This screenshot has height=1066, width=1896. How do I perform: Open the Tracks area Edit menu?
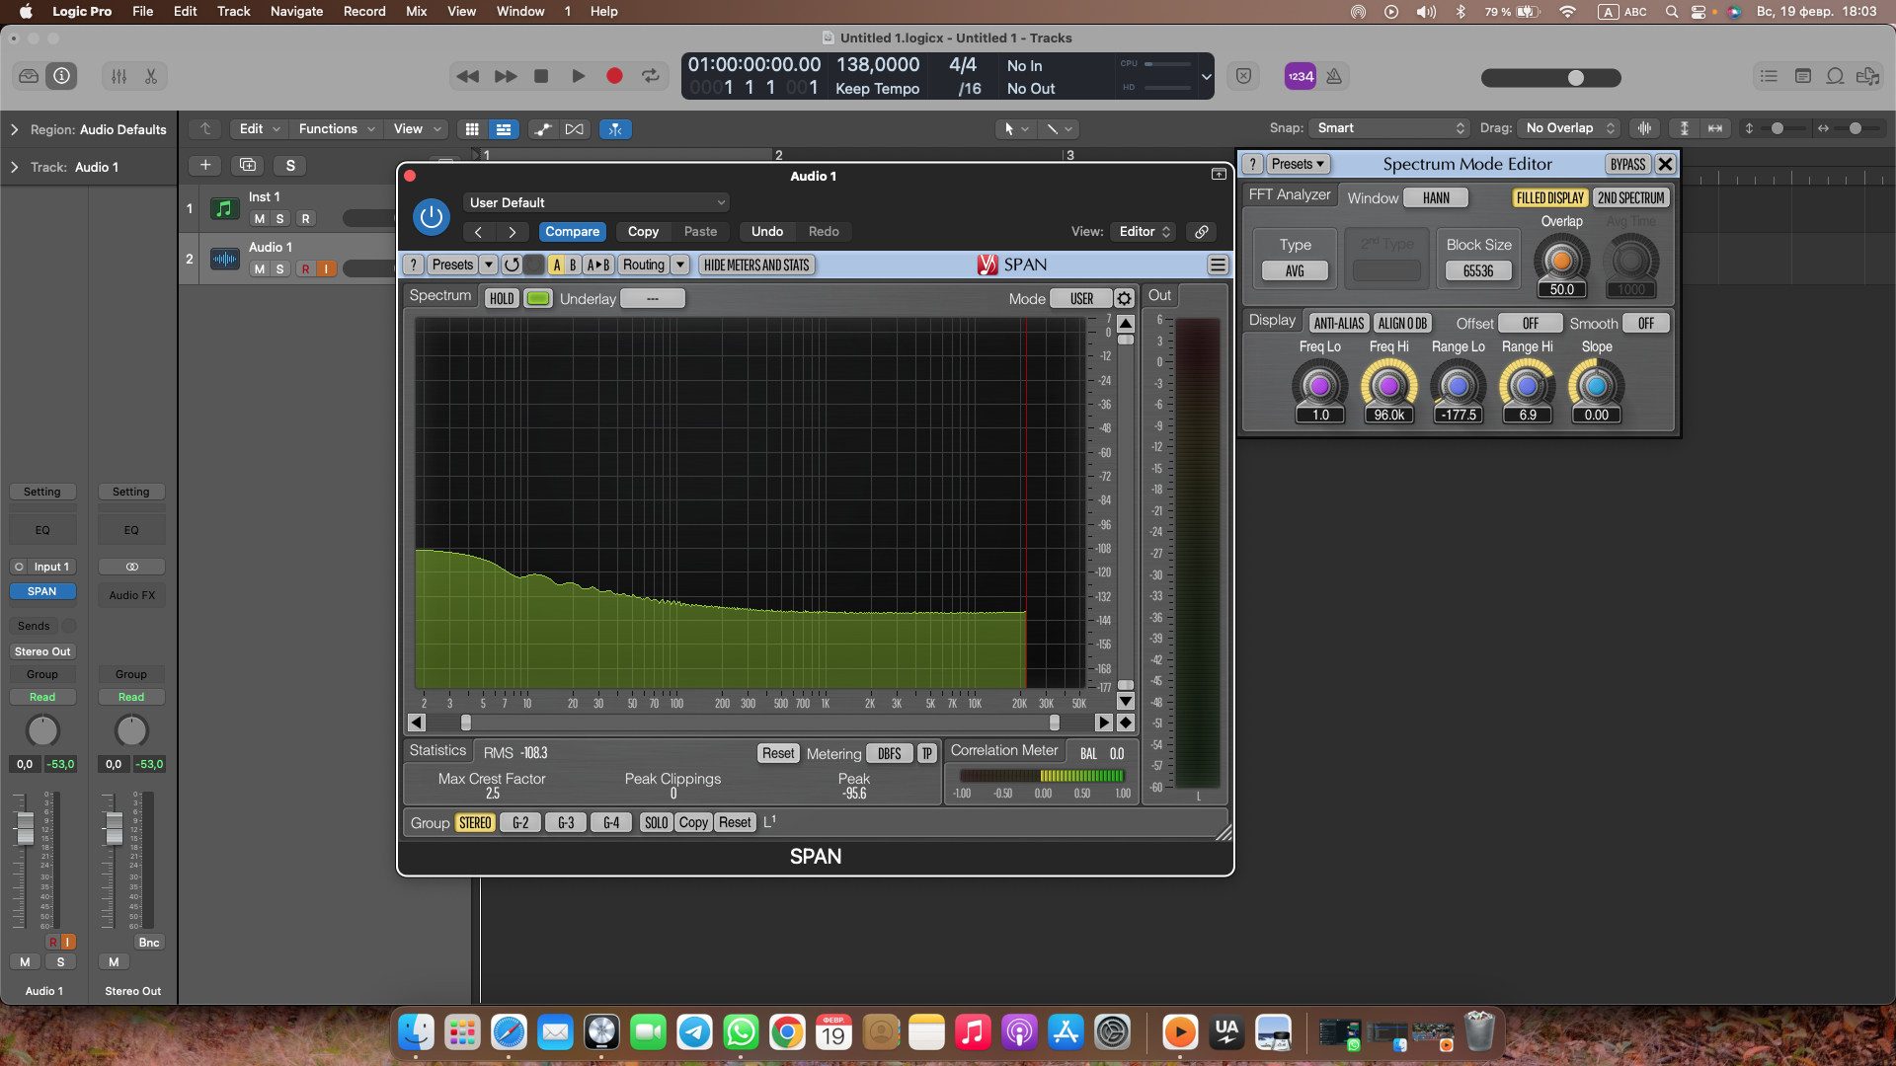[x=260, y=128]
